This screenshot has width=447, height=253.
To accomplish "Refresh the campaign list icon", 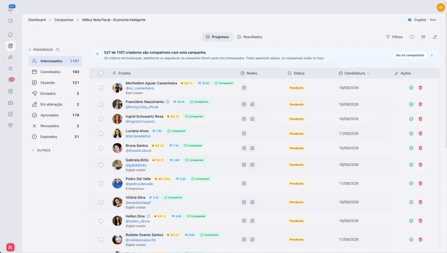I will click(x=412, y=37).
